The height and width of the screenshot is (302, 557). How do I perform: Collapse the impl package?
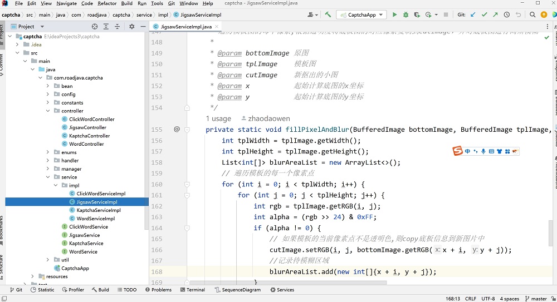tap(55, 185)
